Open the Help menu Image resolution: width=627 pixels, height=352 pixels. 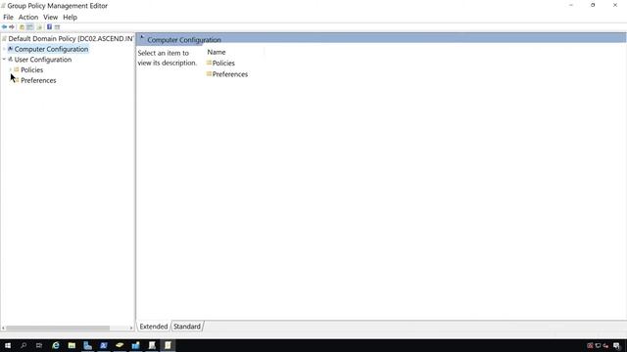point(70,18)
